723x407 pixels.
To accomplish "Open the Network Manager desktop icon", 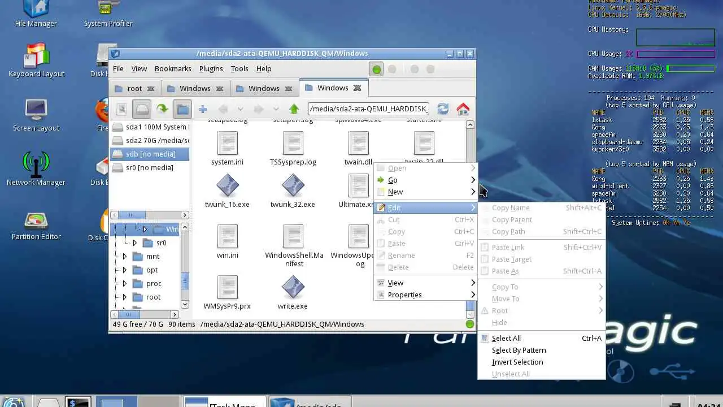I will tap(36, 169).
